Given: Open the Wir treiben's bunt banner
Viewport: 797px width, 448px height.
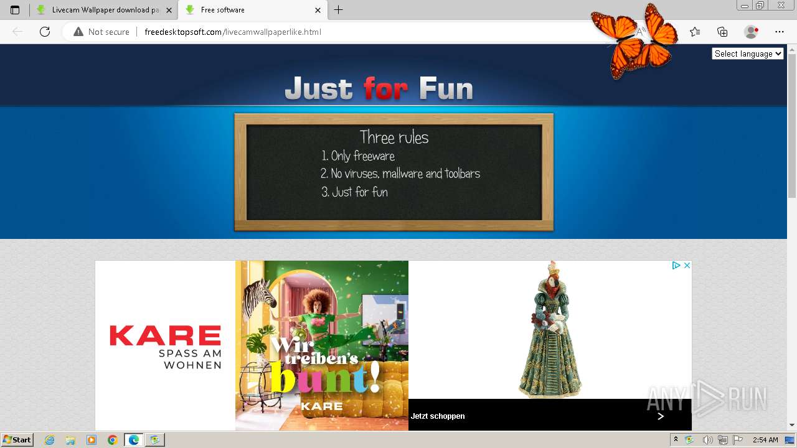Looking at the screenshot, I should pyautogui.click(x=322, y=345).
